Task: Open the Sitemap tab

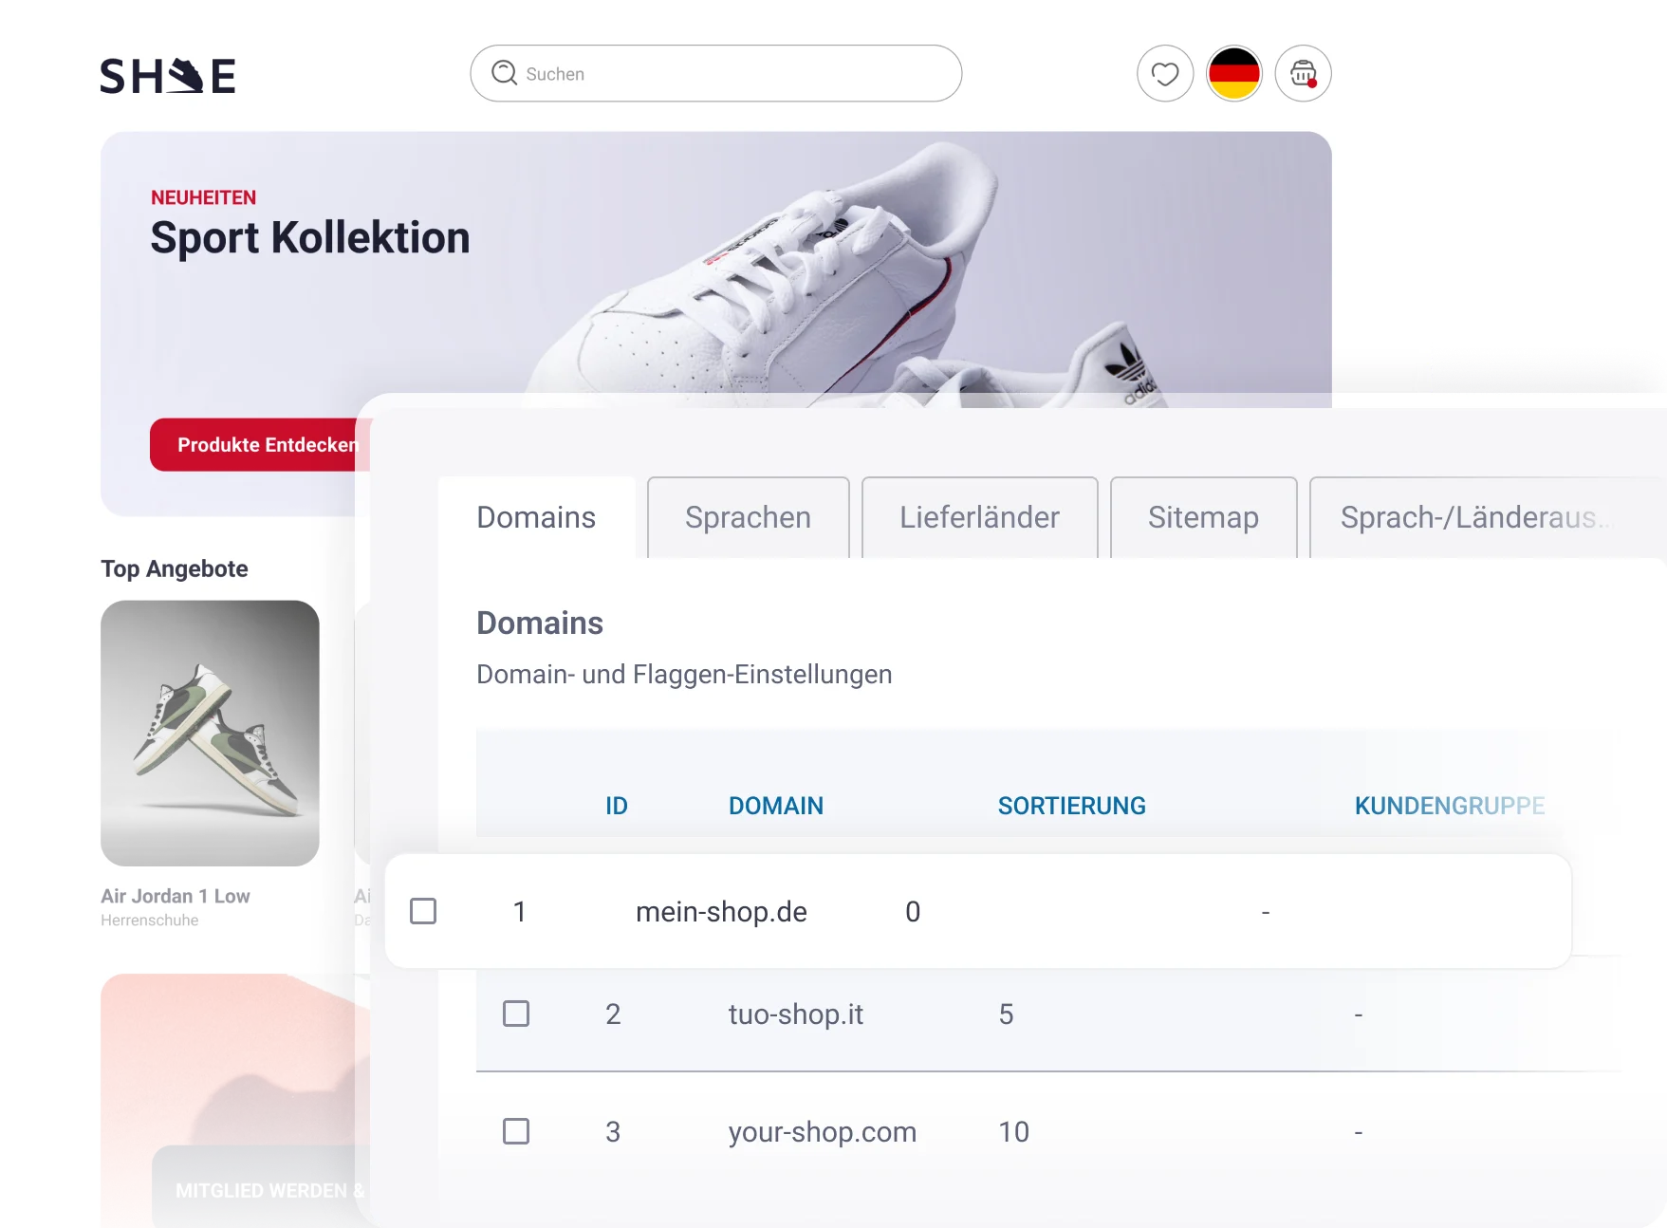Action: coord(1203,517)
